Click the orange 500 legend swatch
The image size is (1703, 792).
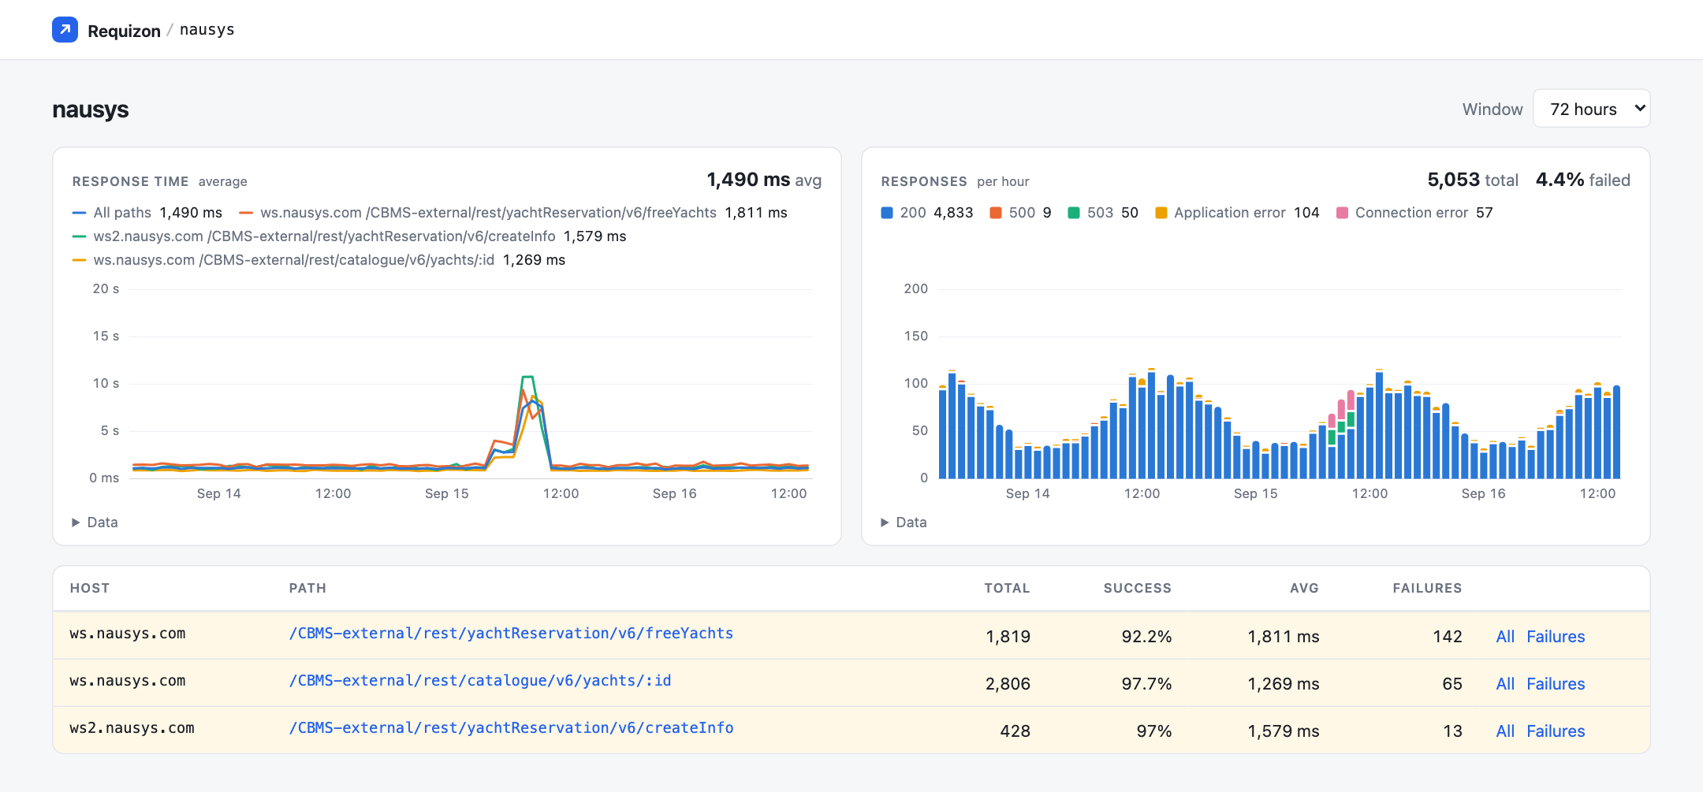[996, 213]
